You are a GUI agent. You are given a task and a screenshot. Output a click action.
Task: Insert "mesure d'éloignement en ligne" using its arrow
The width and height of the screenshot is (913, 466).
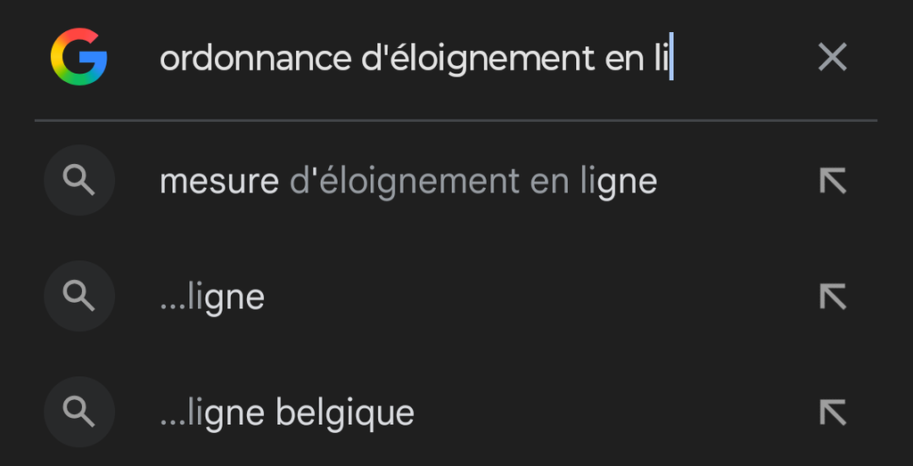[x=832, y=181]
